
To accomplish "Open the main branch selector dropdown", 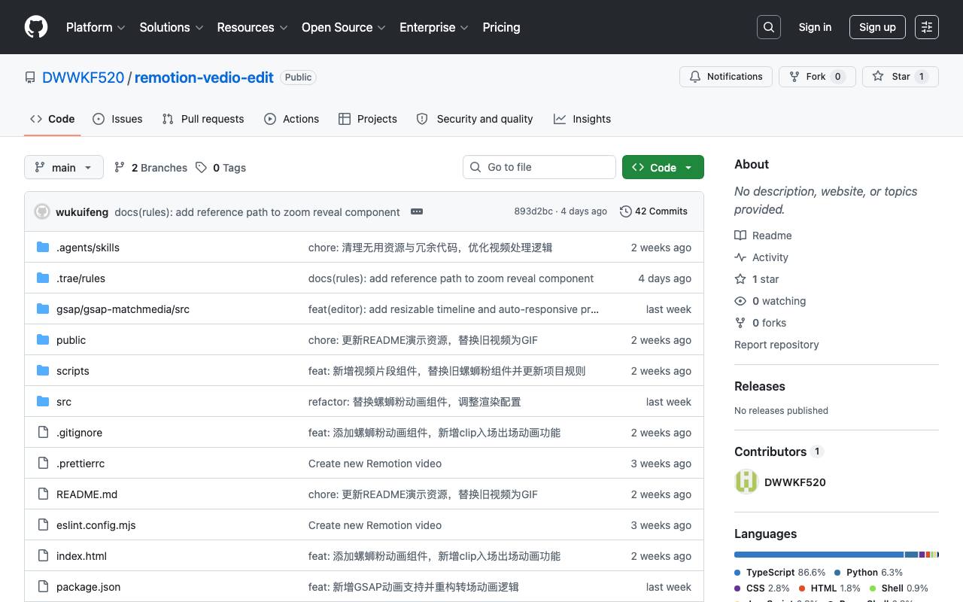I will pos(63,167).
